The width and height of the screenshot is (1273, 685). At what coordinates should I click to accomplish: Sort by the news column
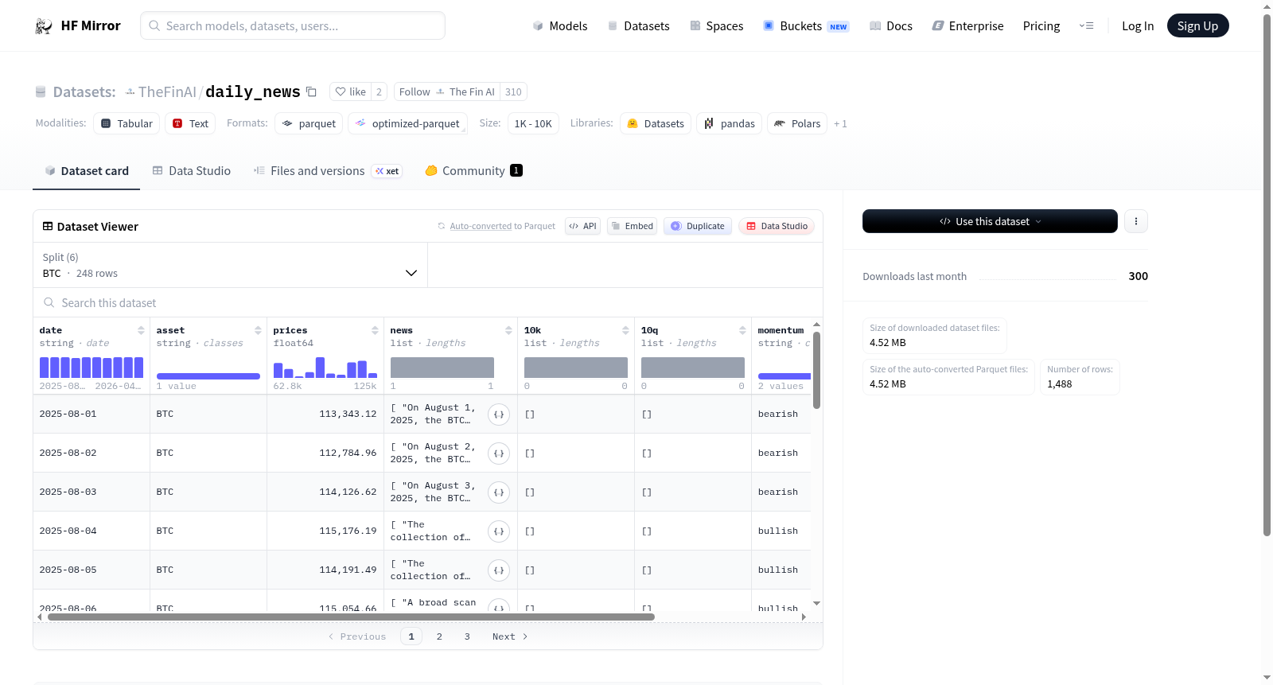coord(508,330)
